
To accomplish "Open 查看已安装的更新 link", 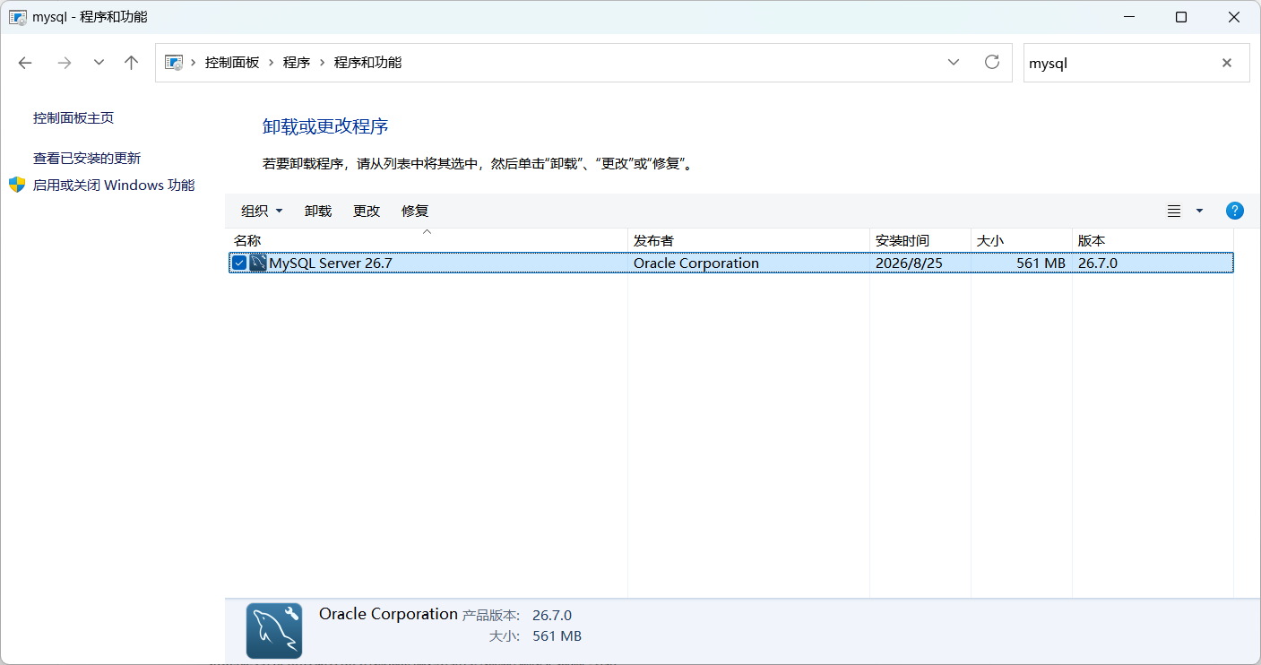I will [87, 159].
